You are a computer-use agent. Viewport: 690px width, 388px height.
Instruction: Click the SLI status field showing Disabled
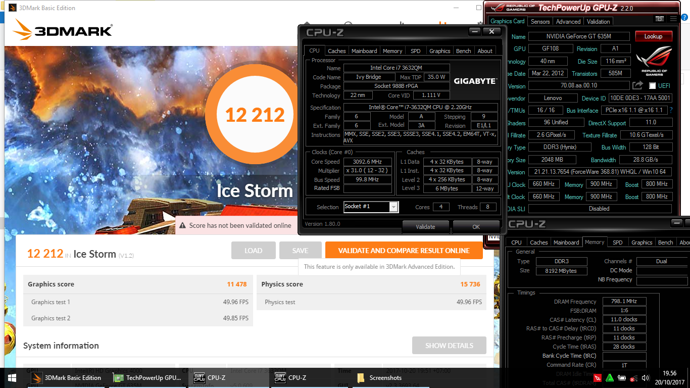tap(599, 209)
